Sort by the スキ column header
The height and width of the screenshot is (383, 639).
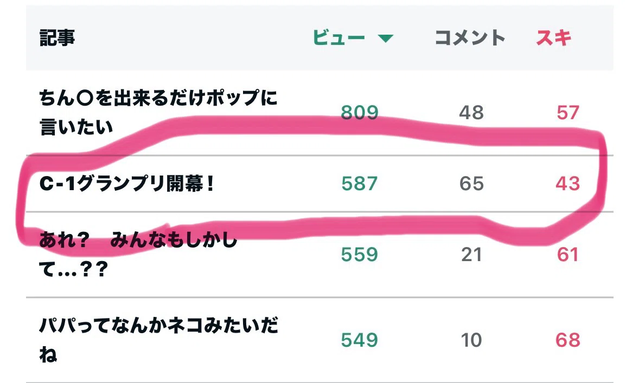pos(553,38)
